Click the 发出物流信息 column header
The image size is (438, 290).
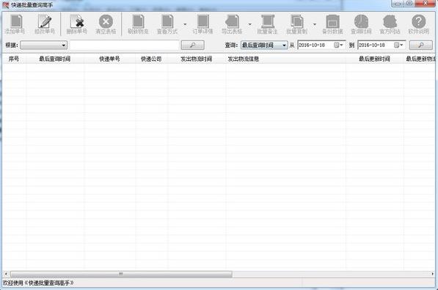(285, 59)
